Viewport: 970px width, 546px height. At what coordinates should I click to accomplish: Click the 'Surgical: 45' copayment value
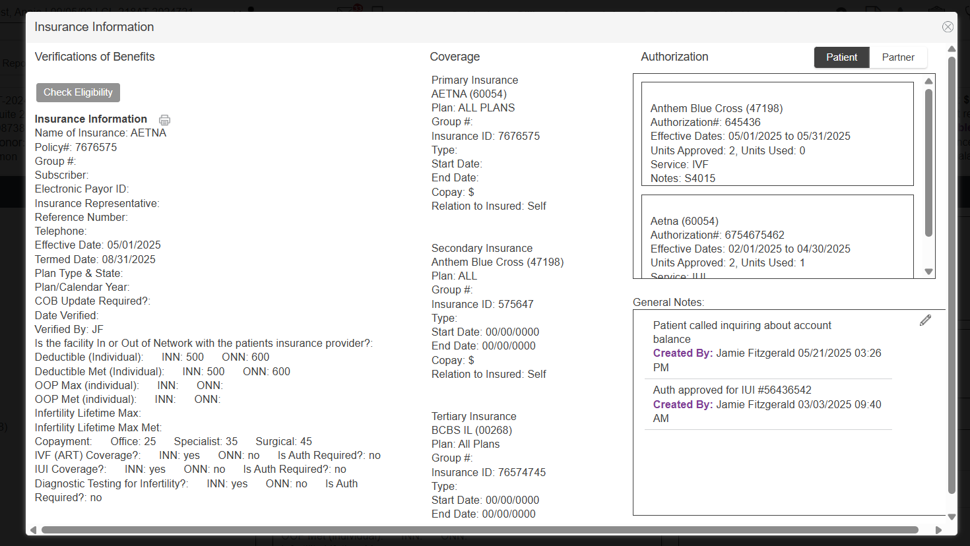click(284, 441)
